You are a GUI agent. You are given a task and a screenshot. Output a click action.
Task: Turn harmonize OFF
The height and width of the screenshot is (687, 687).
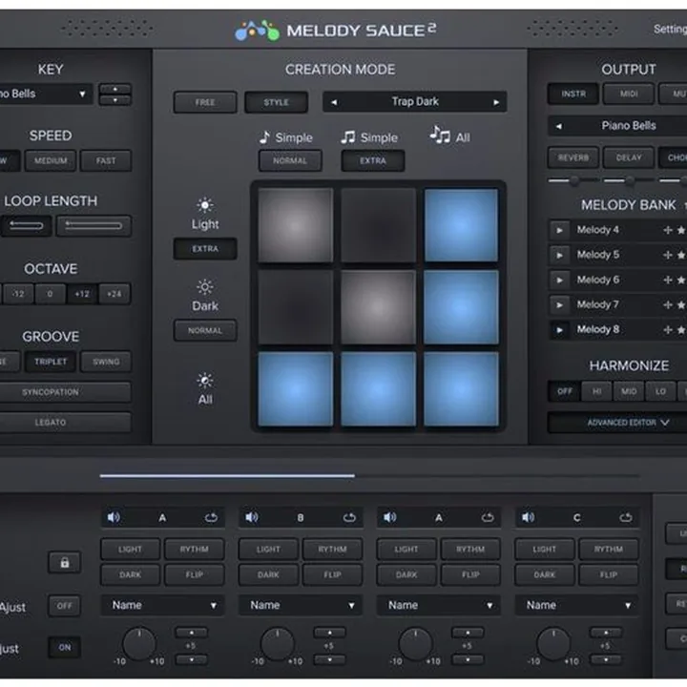pyautogui.click(x=564, y=391)
